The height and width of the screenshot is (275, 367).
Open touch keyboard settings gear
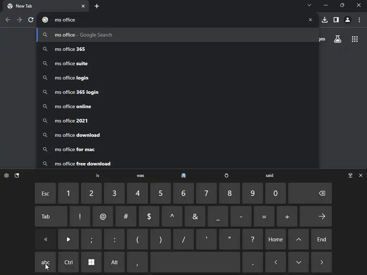tap(6, 175)
